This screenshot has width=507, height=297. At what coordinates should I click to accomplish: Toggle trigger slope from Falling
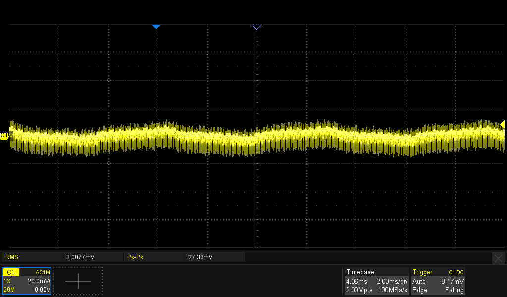(455, 290)
